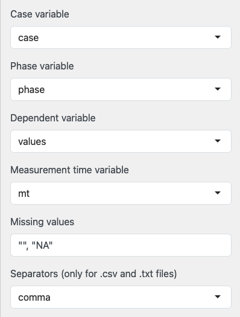Image resolution: width=240 pixels, height=317 pixels.
Task: Click the Missing values label
Action: coord(42,222)
